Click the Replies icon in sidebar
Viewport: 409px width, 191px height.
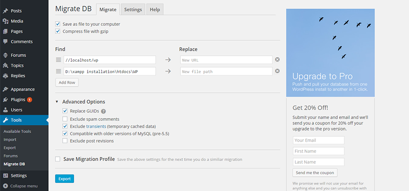pos(5,76)
